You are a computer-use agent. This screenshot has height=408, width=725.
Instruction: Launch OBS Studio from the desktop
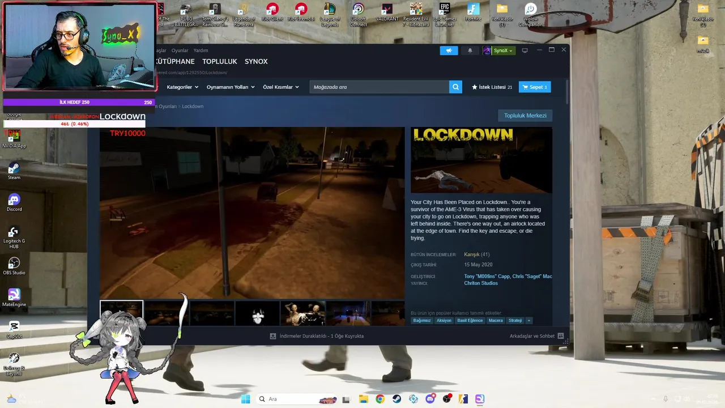14,266
